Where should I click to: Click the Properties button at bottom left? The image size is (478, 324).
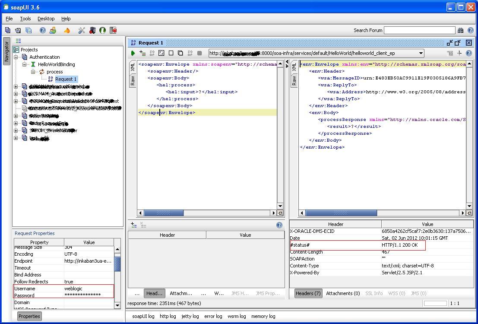click(28, 316)
